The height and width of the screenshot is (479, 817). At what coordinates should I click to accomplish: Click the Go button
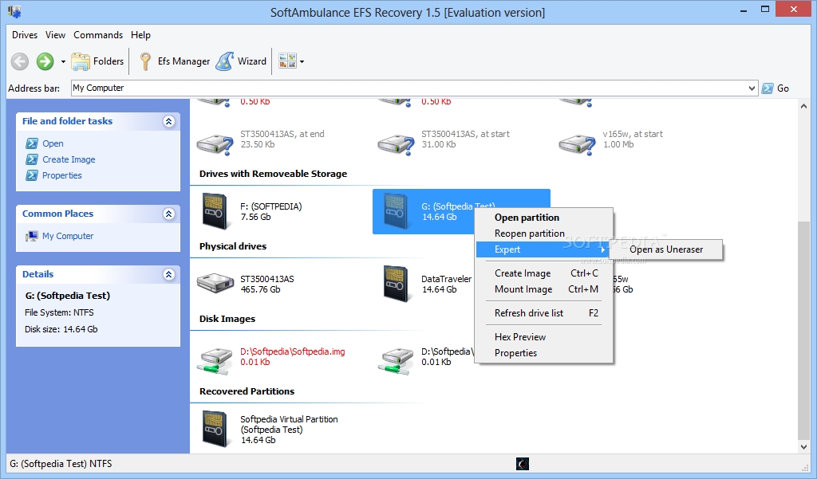776,88
